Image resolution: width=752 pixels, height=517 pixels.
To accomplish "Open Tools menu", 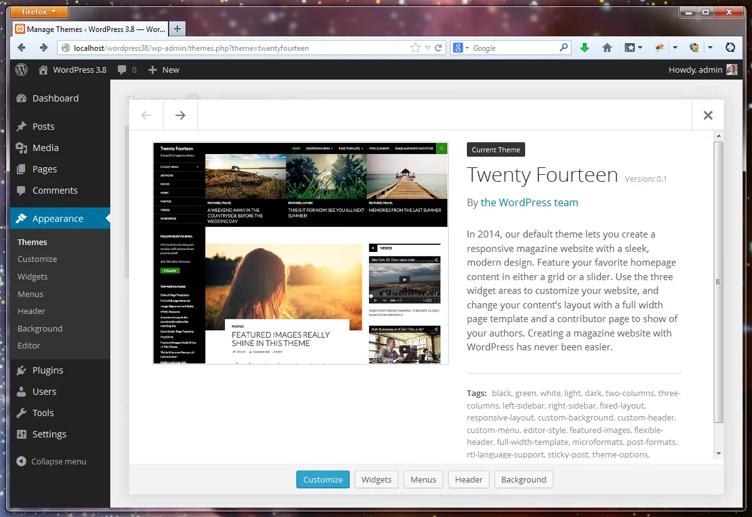I will (x=60, y=412).
